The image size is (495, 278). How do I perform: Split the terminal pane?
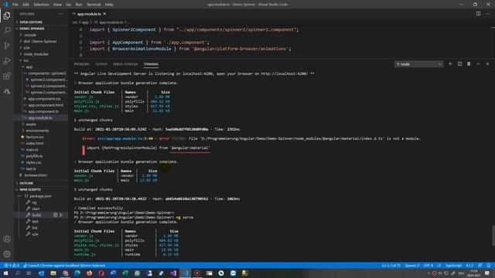[x=459, y=64]
